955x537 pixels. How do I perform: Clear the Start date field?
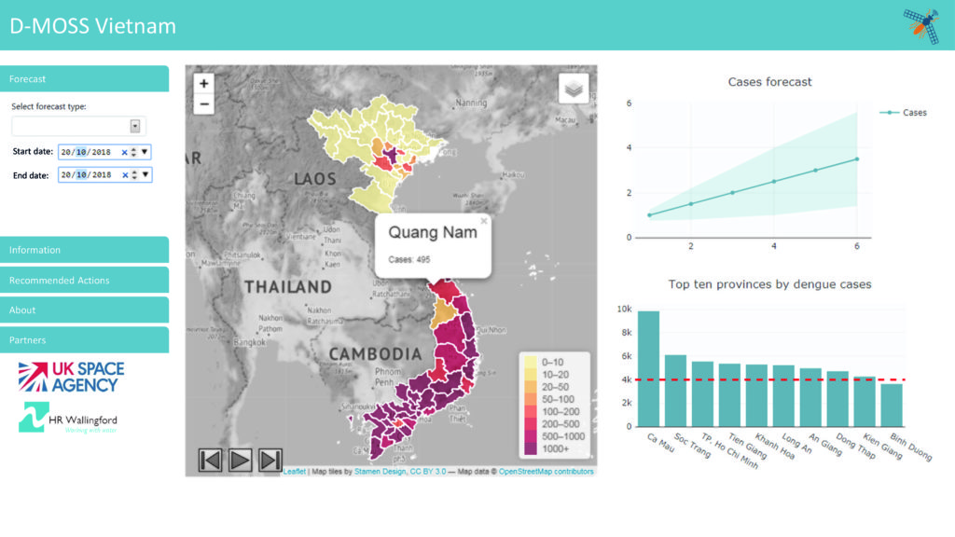pyautogui.click(x=124, y=152)
